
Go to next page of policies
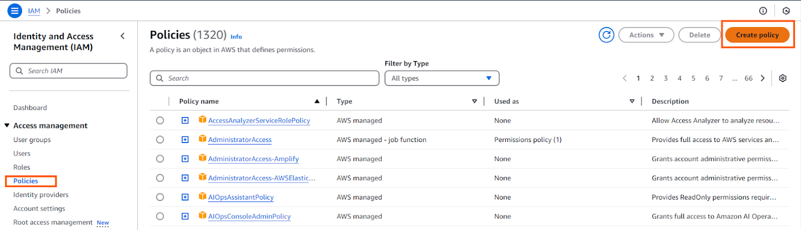coord(763,78)
